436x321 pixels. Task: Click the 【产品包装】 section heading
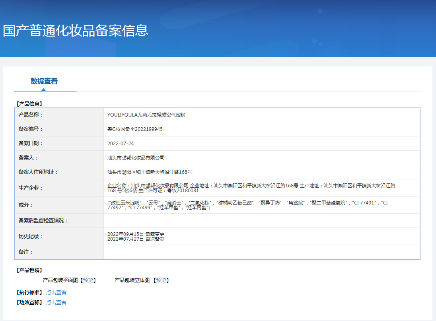[29, 270]
